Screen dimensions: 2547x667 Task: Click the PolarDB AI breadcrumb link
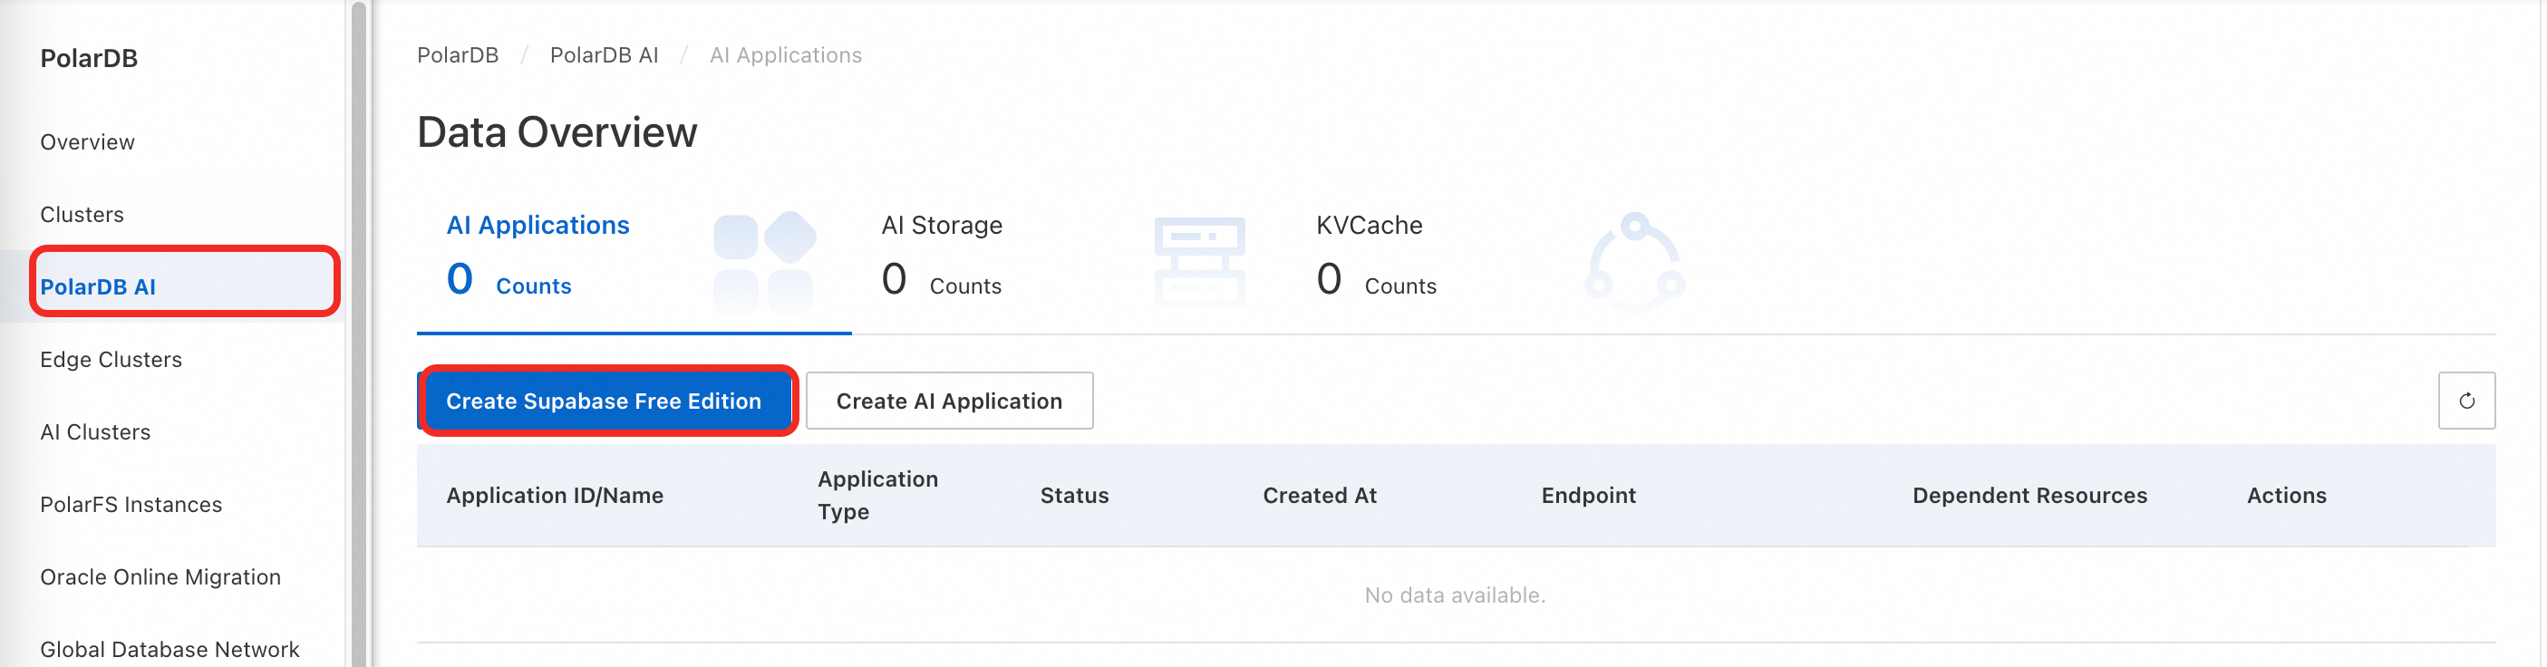(x=603, y=55)
